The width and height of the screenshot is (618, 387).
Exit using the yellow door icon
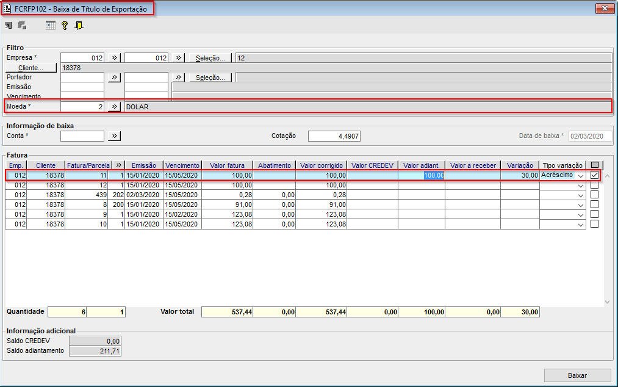coord(79,26)
